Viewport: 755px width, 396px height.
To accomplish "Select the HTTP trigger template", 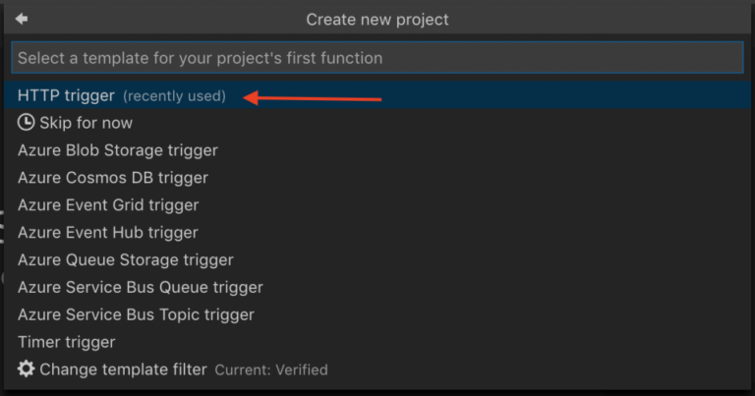I will [66, 95].
